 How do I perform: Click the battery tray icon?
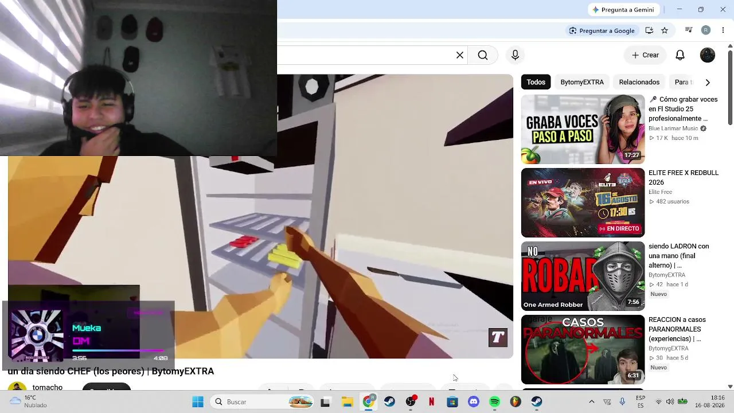682,402
